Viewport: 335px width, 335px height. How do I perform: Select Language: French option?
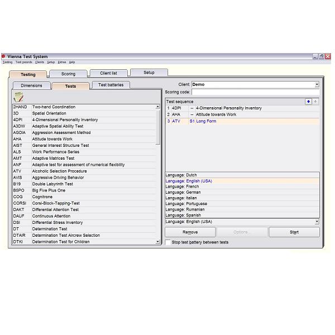coord(242,186)
